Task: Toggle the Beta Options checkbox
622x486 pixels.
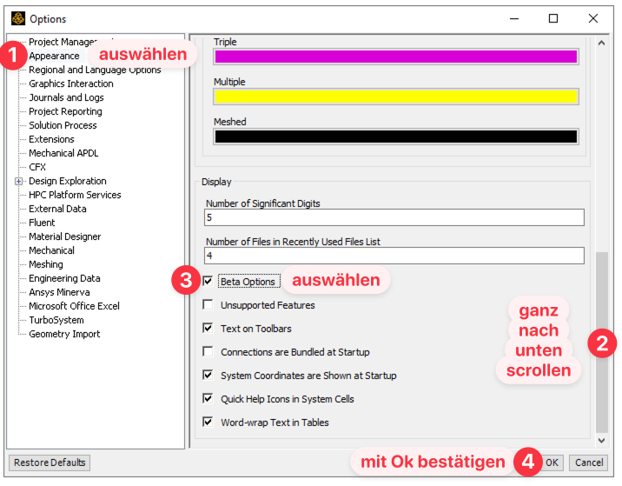Action: (x=208, y=282)
